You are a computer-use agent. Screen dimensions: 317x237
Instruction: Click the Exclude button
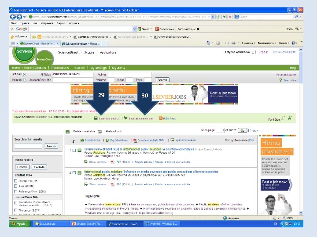click(x=39, y=167)
